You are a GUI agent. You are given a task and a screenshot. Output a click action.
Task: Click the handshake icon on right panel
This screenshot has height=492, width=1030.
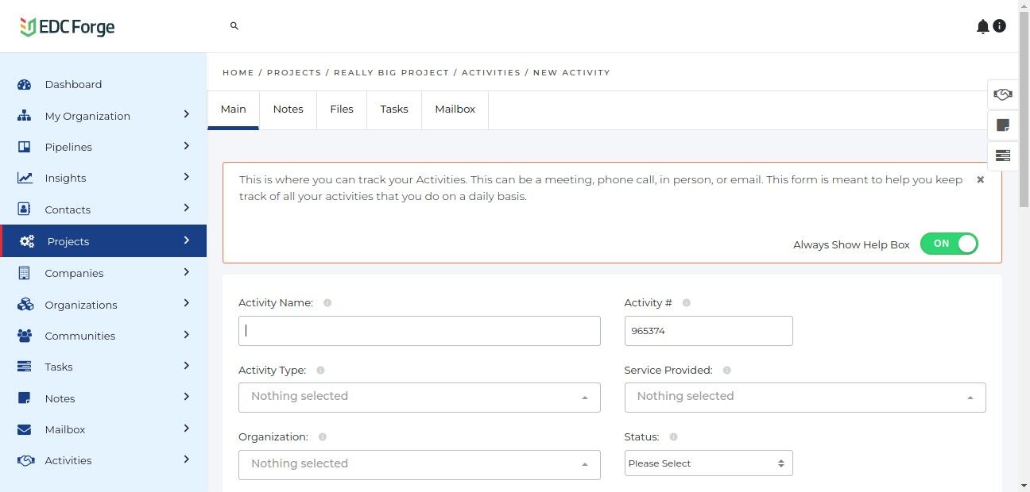coord(1002,94)
